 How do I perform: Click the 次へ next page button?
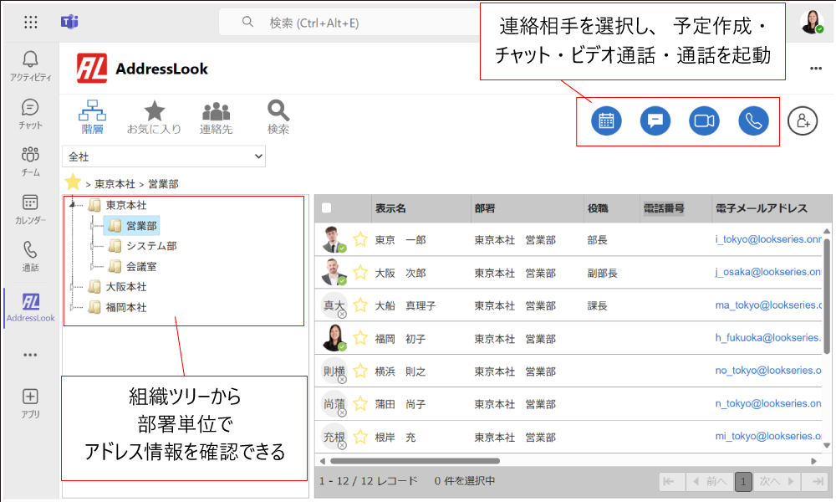(777, 482)
